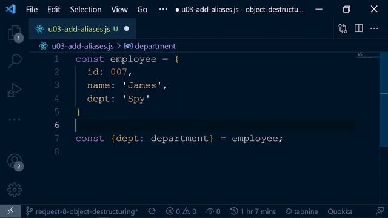Select the u03-add-aliases.js editor tab

tap(82, 29)
